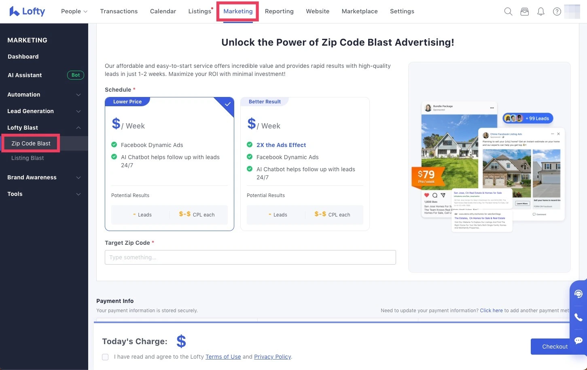Go to the Reporting tab

pos(279,11)
